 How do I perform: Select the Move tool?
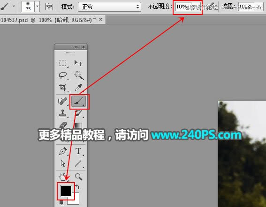tap(78, 63)
